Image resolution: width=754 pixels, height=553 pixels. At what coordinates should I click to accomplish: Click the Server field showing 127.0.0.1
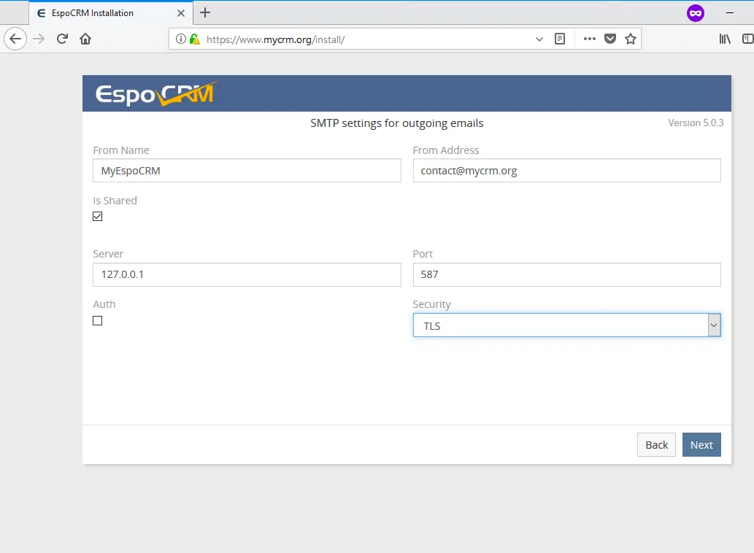pyautogui.click(x=247, y=274)
